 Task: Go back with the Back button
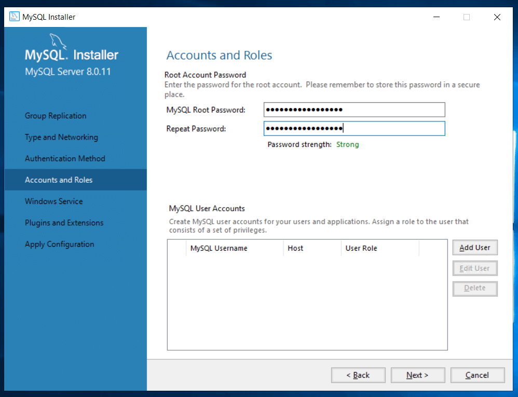(358, 375)
